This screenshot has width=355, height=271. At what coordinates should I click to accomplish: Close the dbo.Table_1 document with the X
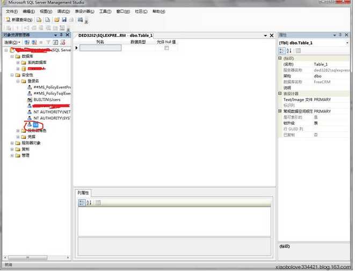[x=272, y=36]
